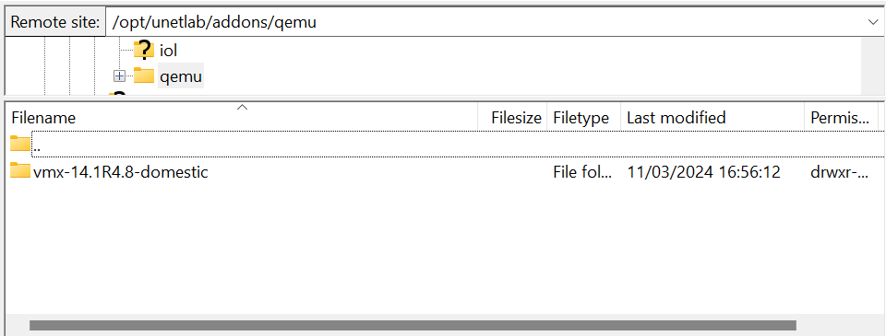Sort listing by Filename column
The width and height of the screenshot is (886, 336).
point(244,118)
